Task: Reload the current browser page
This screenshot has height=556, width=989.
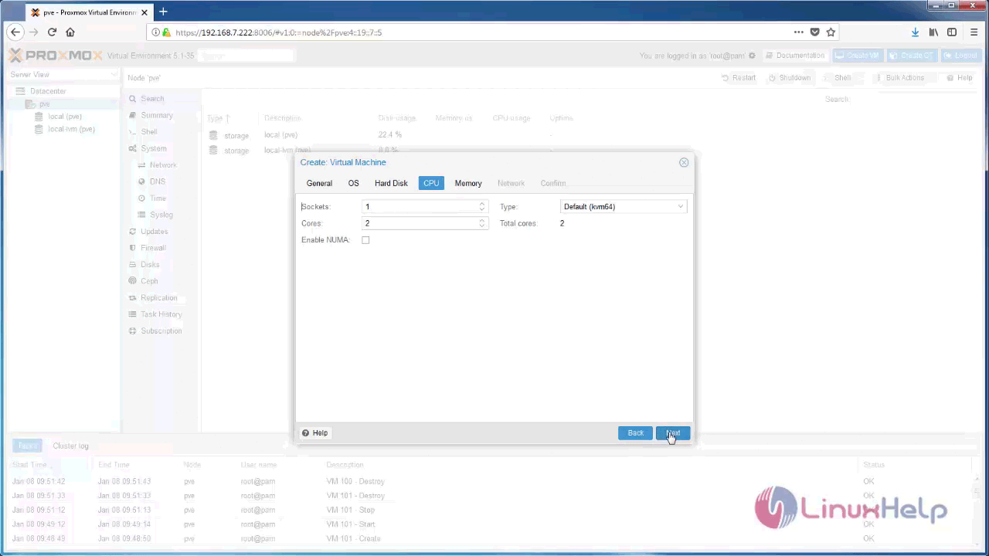Action: (52, 32)
